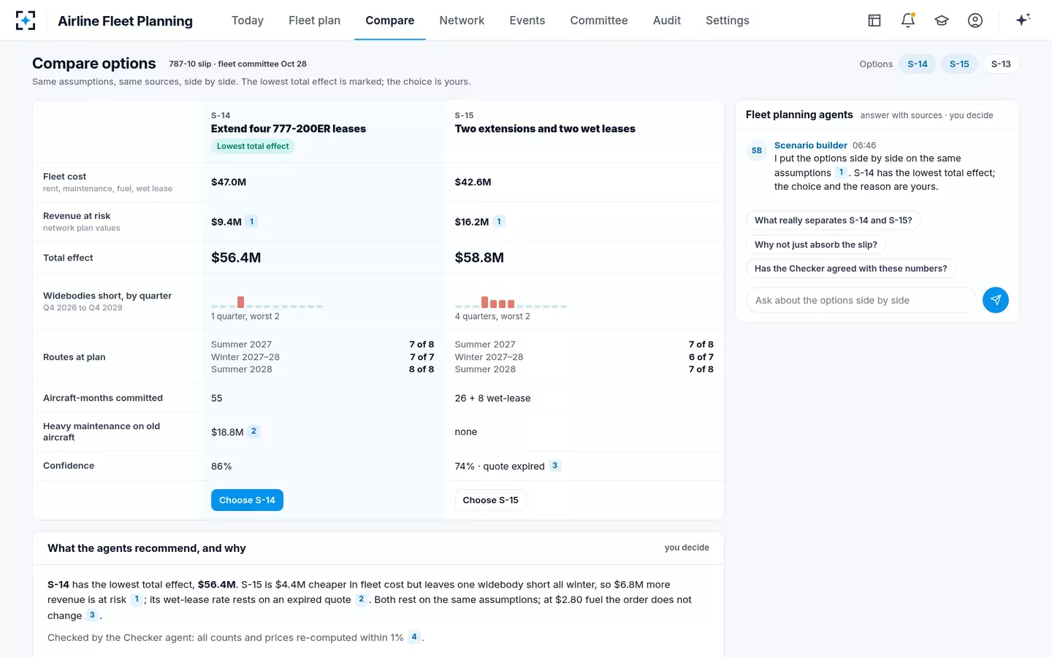Image resolution: width=1052 pixels, height=657 pixels.
Task: Click the Airline Fleet Planning logo icon
Action: click(26, 20)
